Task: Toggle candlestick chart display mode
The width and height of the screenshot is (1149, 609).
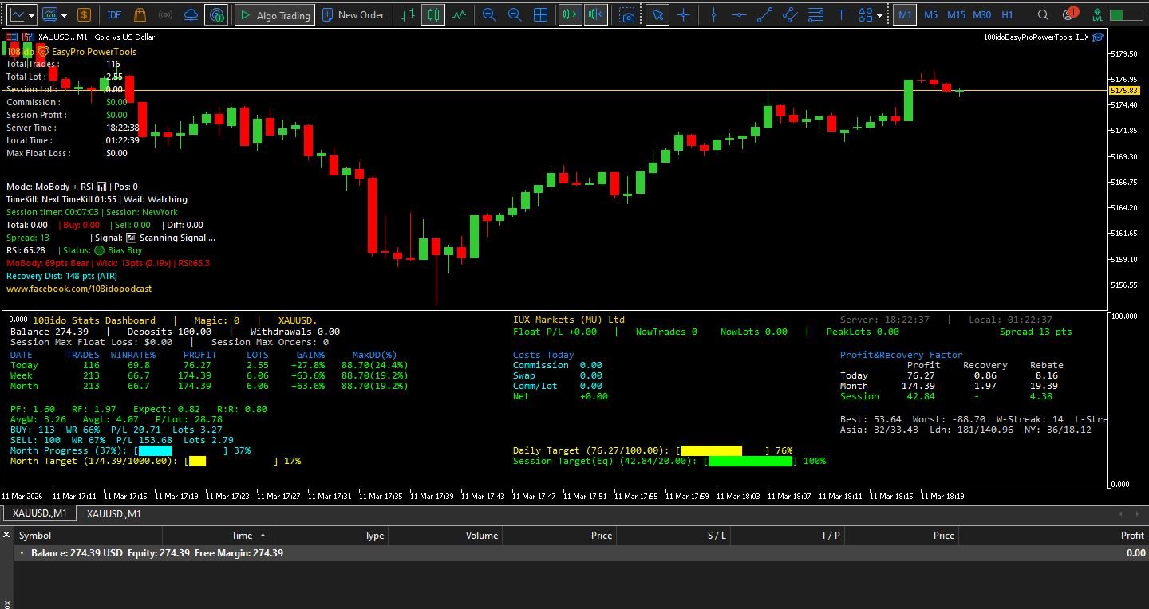Action: (433, 14)
